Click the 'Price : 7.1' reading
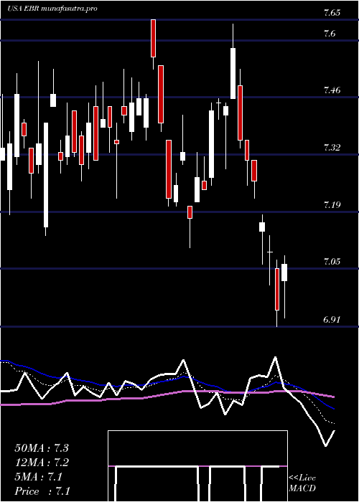The height and width of the screenshot is (502, 359). coord(42,491)
